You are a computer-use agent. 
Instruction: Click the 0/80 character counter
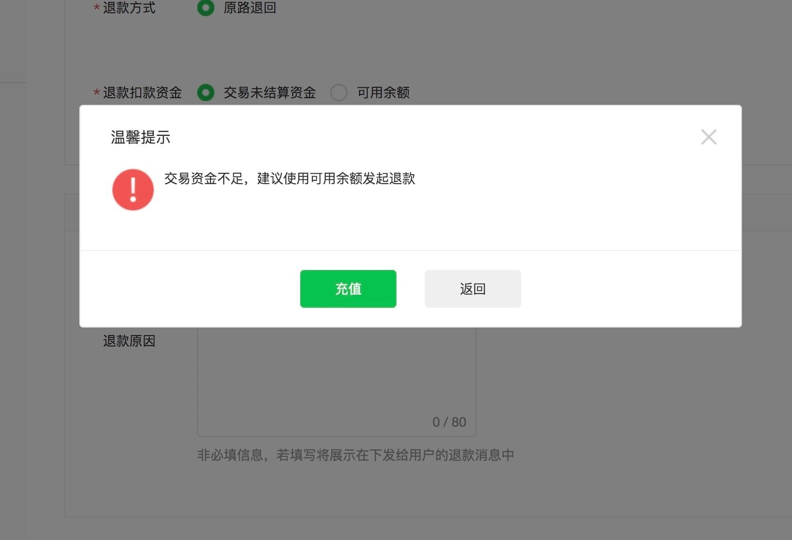tap(449, 422)
